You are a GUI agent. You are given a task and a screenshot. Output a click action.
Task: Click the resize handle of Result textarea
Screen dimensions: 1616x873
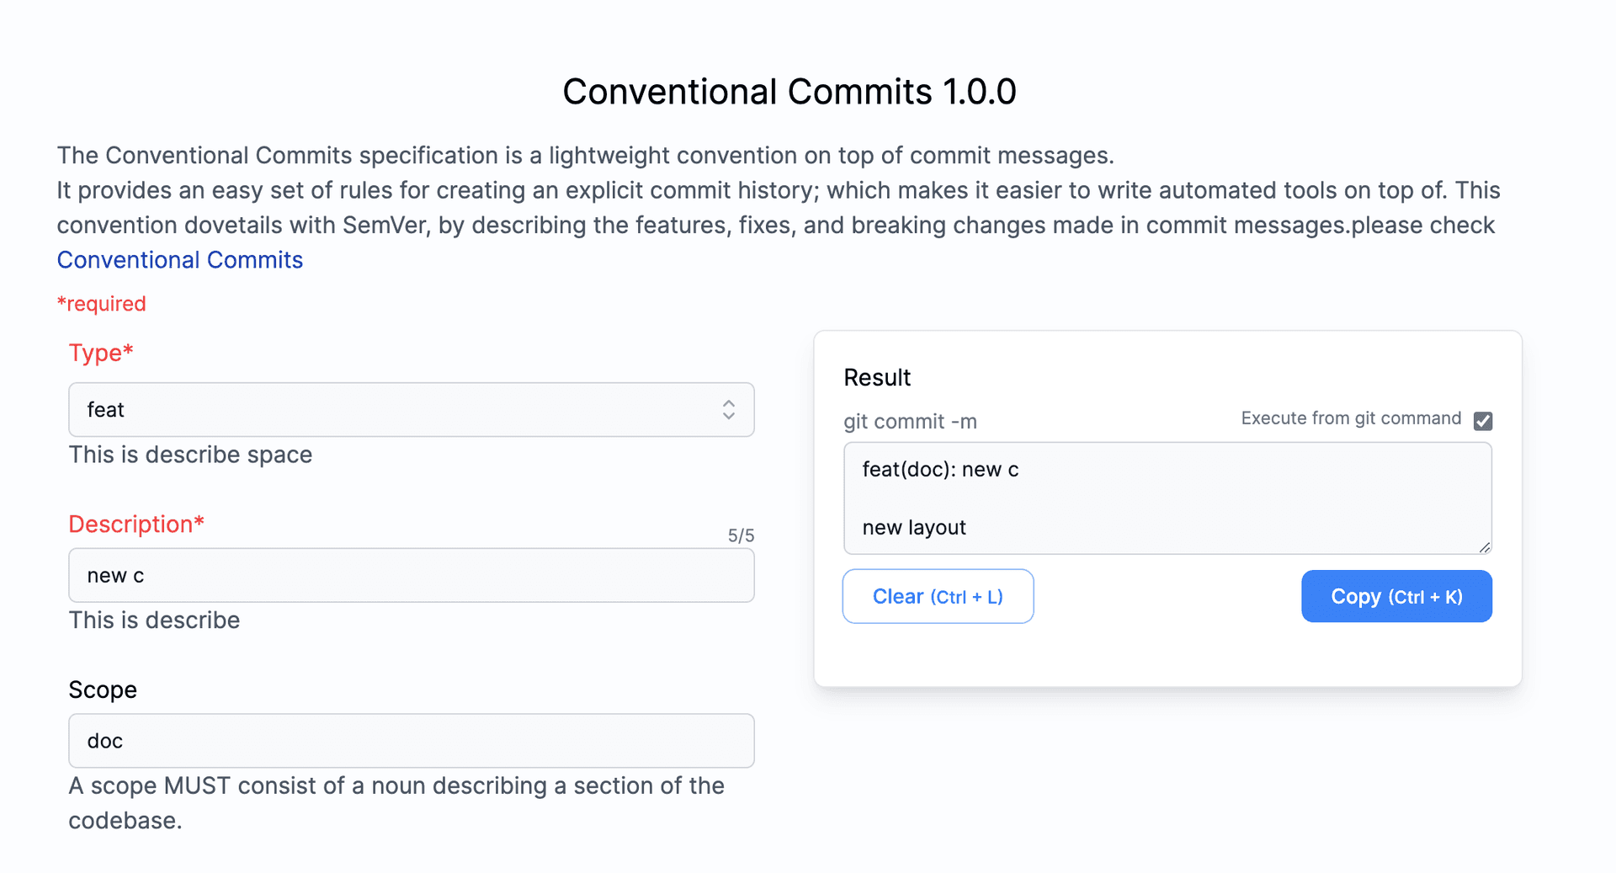click(x=1485, y=547)
